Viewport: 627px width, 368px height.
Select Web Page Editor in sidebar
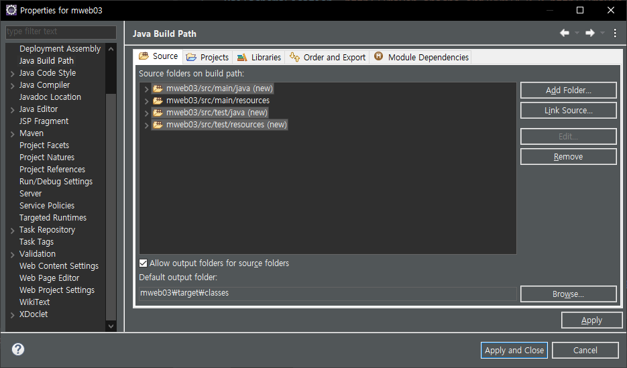tap(49, 278)
